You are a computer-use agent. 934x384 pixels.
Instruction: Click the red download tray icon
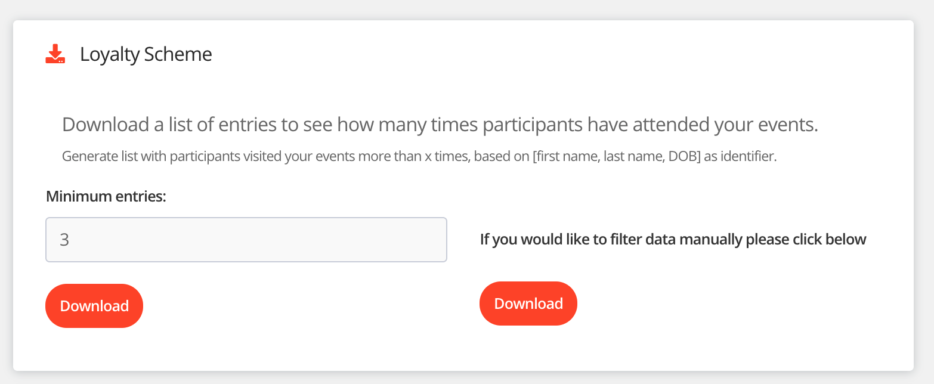[x=55, y=54]
